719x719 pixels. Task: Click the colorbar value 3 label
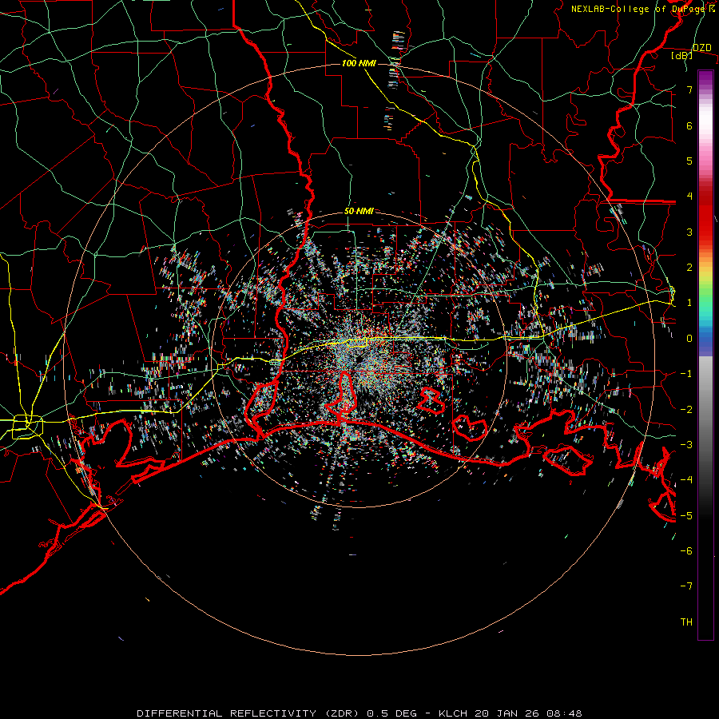tap(689, 232)
